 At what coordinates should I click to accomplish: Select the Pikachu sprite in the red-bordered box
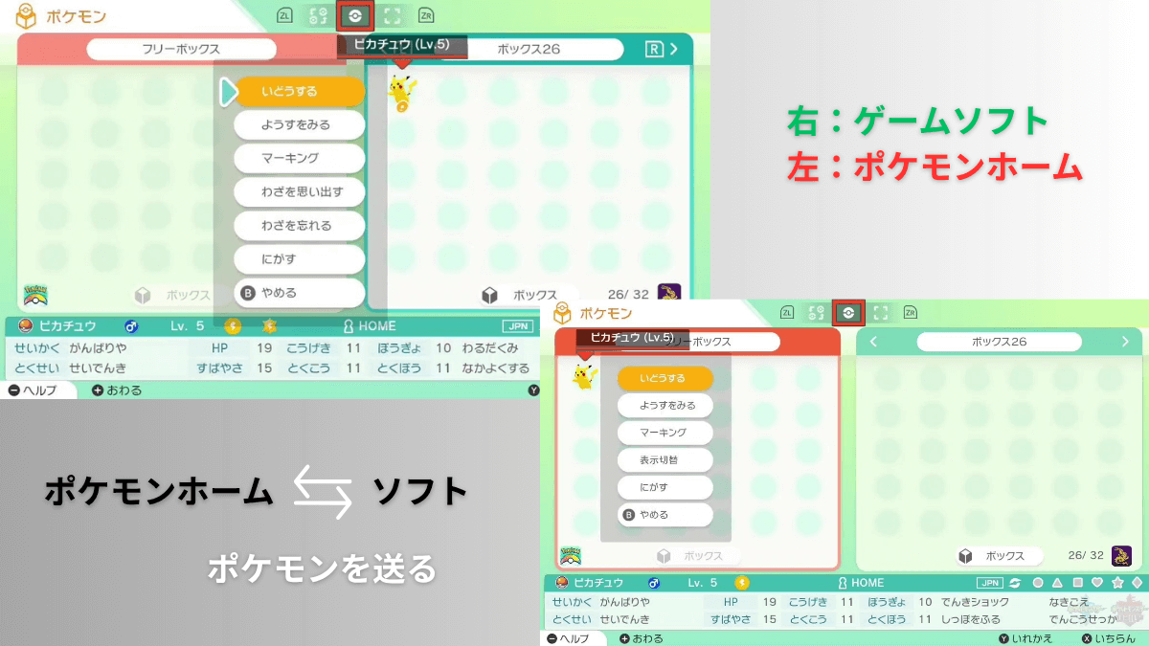[x=583, y=375]
